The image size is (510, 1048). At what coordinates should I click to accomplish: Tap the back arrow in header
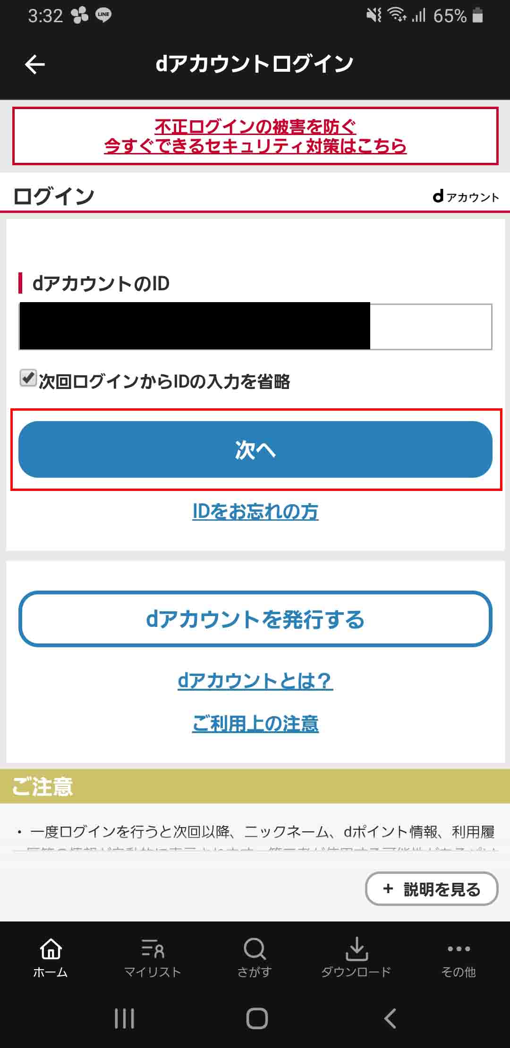tap(34, 65)
